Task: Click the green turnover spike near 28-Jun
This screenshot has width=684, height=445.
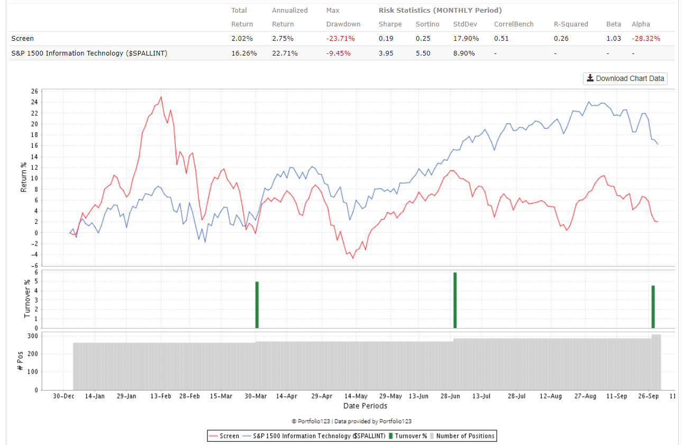Action: click(x=455, y=299)
